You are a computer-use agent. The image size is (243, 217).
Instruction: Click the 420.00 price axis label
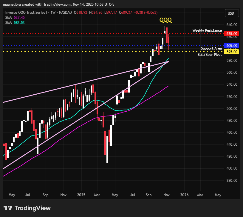(232, 156)
